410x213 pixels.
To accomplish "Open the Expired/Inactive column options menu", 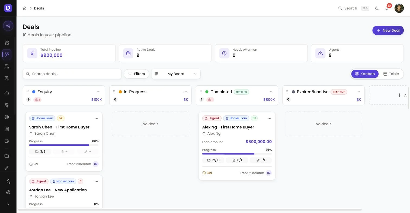I will (x=358, y=92).
